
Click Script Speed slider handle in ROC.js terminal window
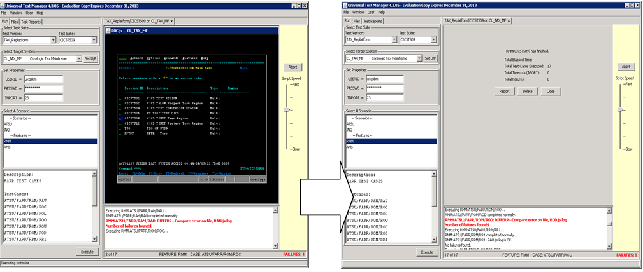click(287, 109)
